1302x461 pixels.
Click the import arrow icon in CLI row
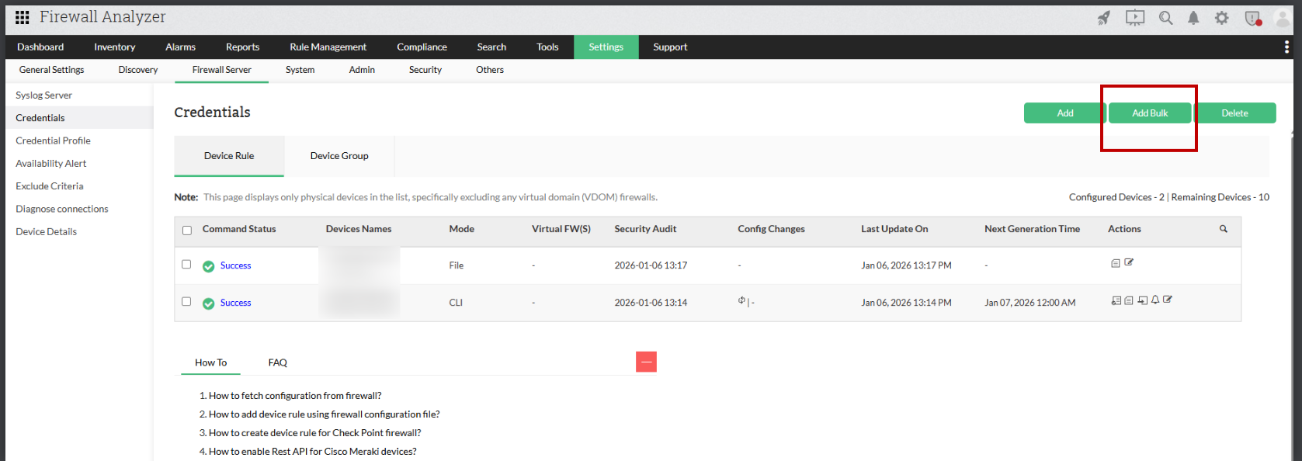click(x=1142, y=300)
